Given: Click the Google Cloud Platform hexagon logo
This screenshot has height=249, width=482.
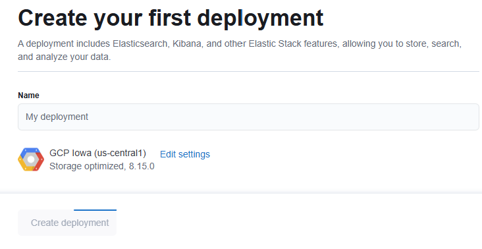Looking at the screenshot, I should coord(31,159).
